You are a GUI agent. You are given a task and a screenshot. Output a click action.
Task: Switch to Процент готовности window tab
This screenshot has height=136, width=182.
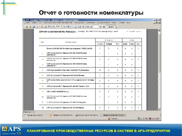pyautogui.click(x=113, y=115)
